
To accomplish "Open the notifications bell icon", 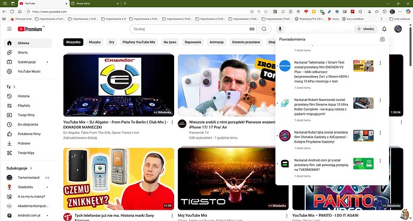I will (384, 29).
